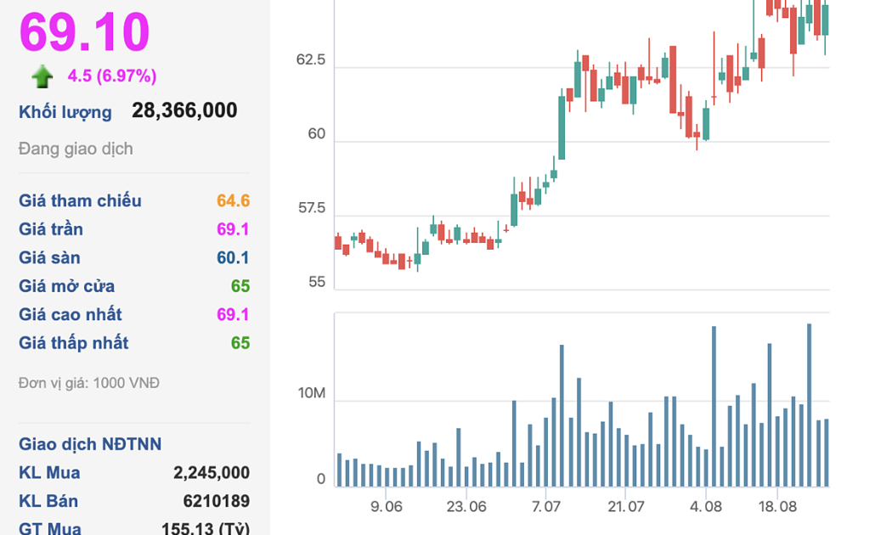The width and height of the screenshot is (892, 535).
Task: Click the 57.5 price axis label
Action: 310,208
